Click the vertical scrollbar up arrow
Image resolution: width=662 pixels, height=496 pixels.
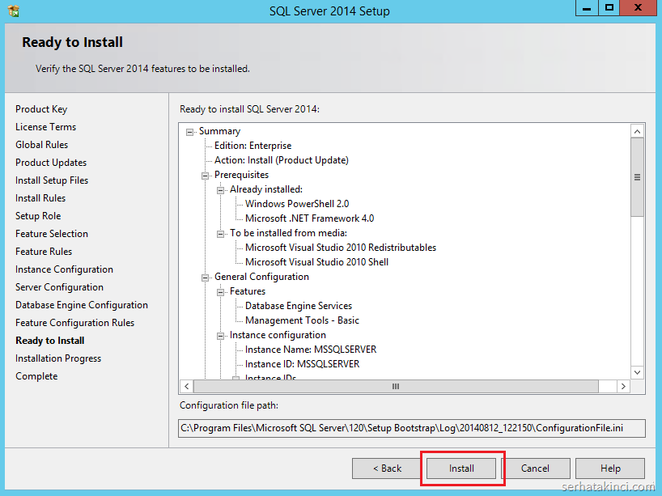click(x=638, y=131)
